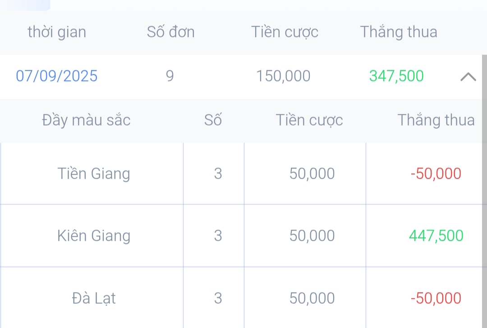Screen dimensions: 487x328
Task: Select top 'Thắng thua' column header
Action: (x=399, y=32)
